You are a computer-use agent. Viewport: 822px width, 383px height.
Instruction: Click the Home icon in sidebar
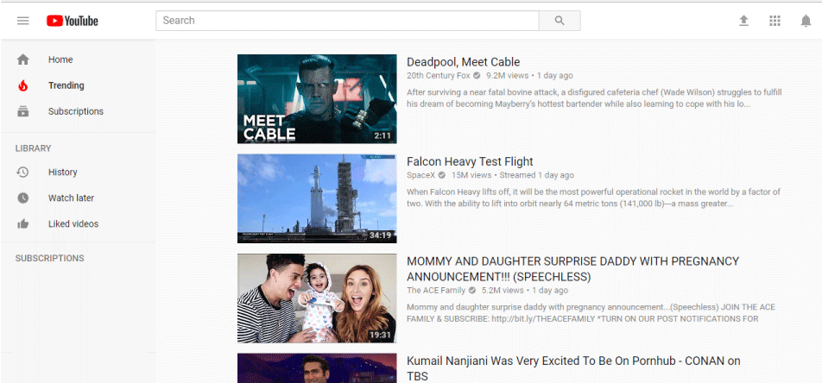(23, 60)
